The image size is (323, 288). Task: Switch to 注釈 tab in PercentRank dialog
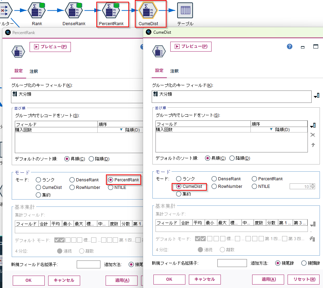[34, 72]
